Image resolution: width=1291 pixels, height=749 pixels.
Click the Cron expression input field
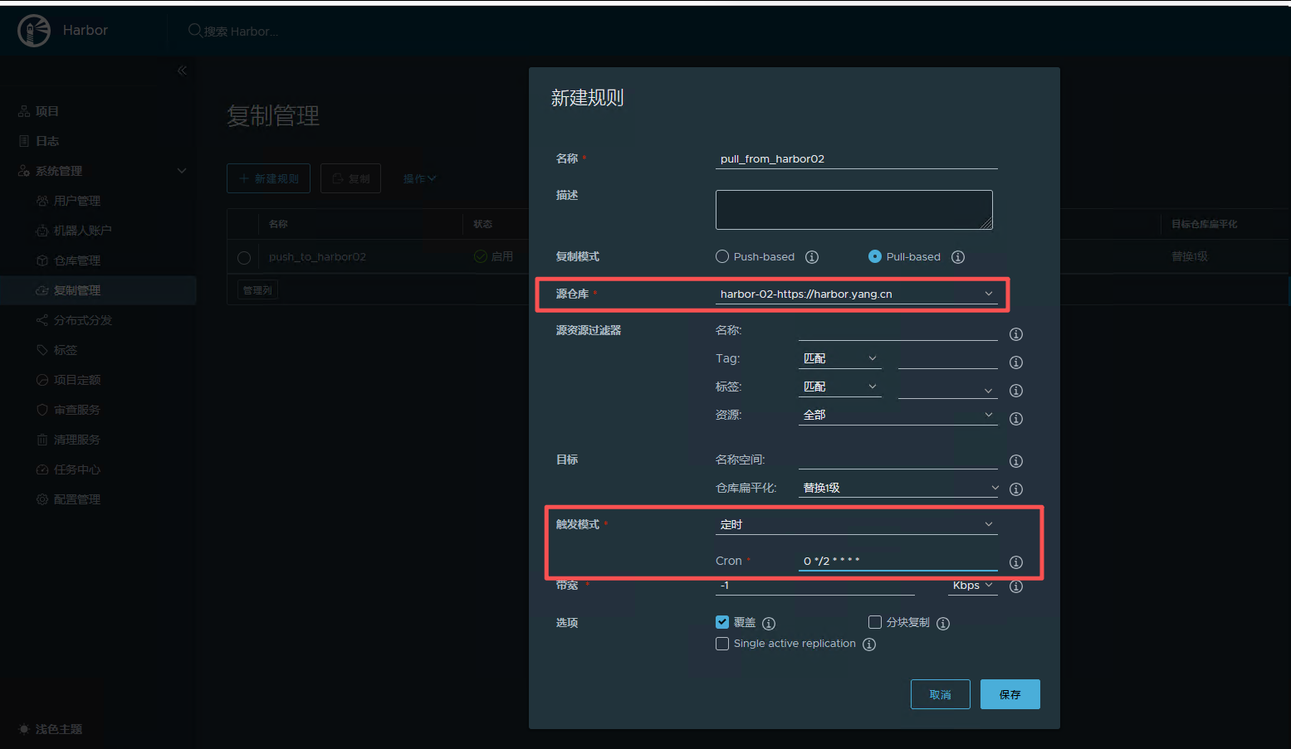[x=897, y=562]
